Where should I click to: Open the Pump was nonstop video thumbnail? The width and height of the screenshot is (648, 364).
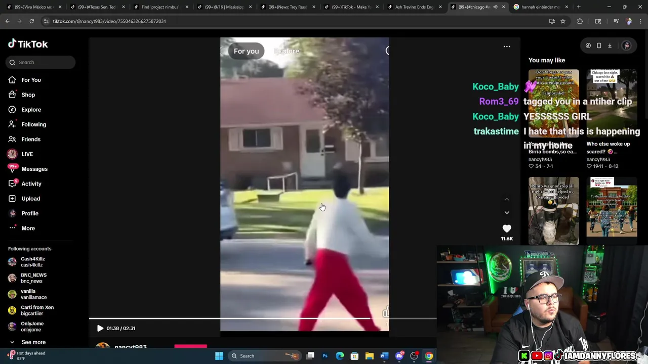554,211
